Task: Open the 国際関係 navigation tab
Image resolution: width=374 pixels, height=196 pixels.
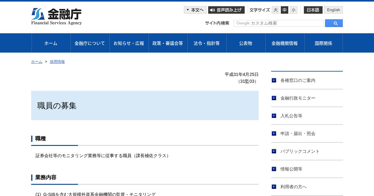Action: point(324,43)
